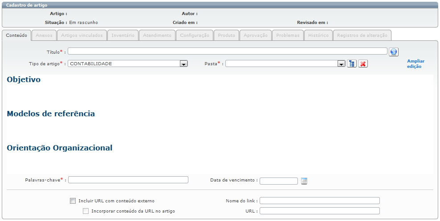The height and width of the screenshot is (221, 440).
Task: Focus the URL text box
Action: [319, 211]
